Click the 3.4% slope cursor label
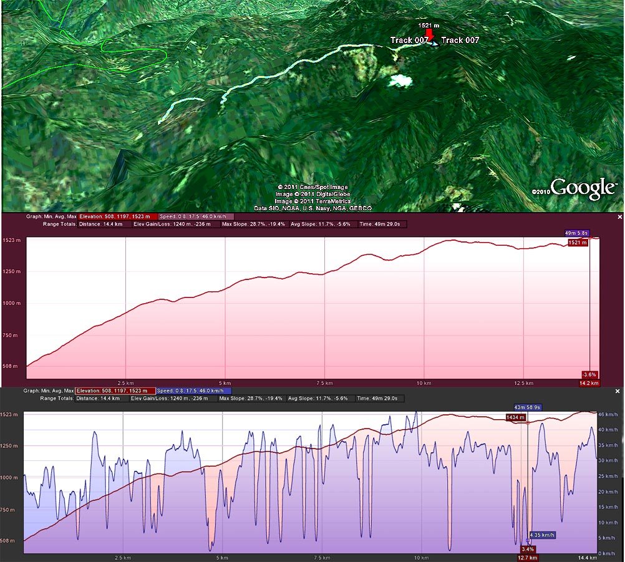 point(527,549)
